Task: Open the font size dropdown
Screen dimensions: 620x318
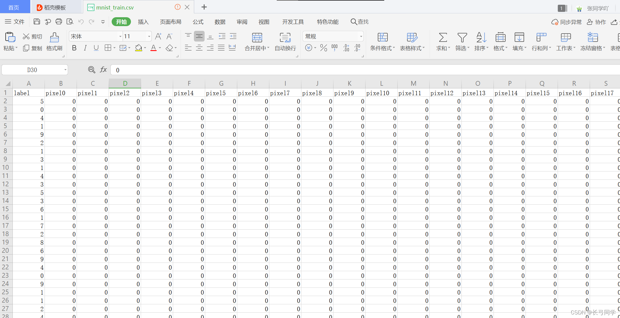Action: [149, 36]
